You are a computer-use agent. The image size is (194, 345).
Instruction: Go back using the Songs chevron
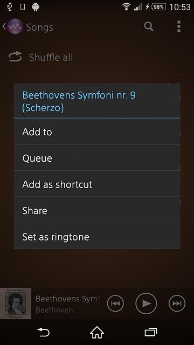tap(4, 26)
